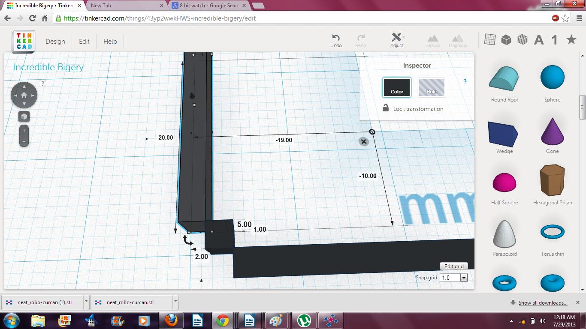Show letters shape category
The height and width of the screenshot is (329, 586).
coord(539,40)
